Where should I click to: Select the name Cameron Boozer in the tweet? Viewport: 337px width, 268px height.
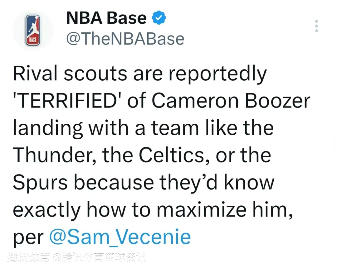pyautogui.click(x=231, y=101)
